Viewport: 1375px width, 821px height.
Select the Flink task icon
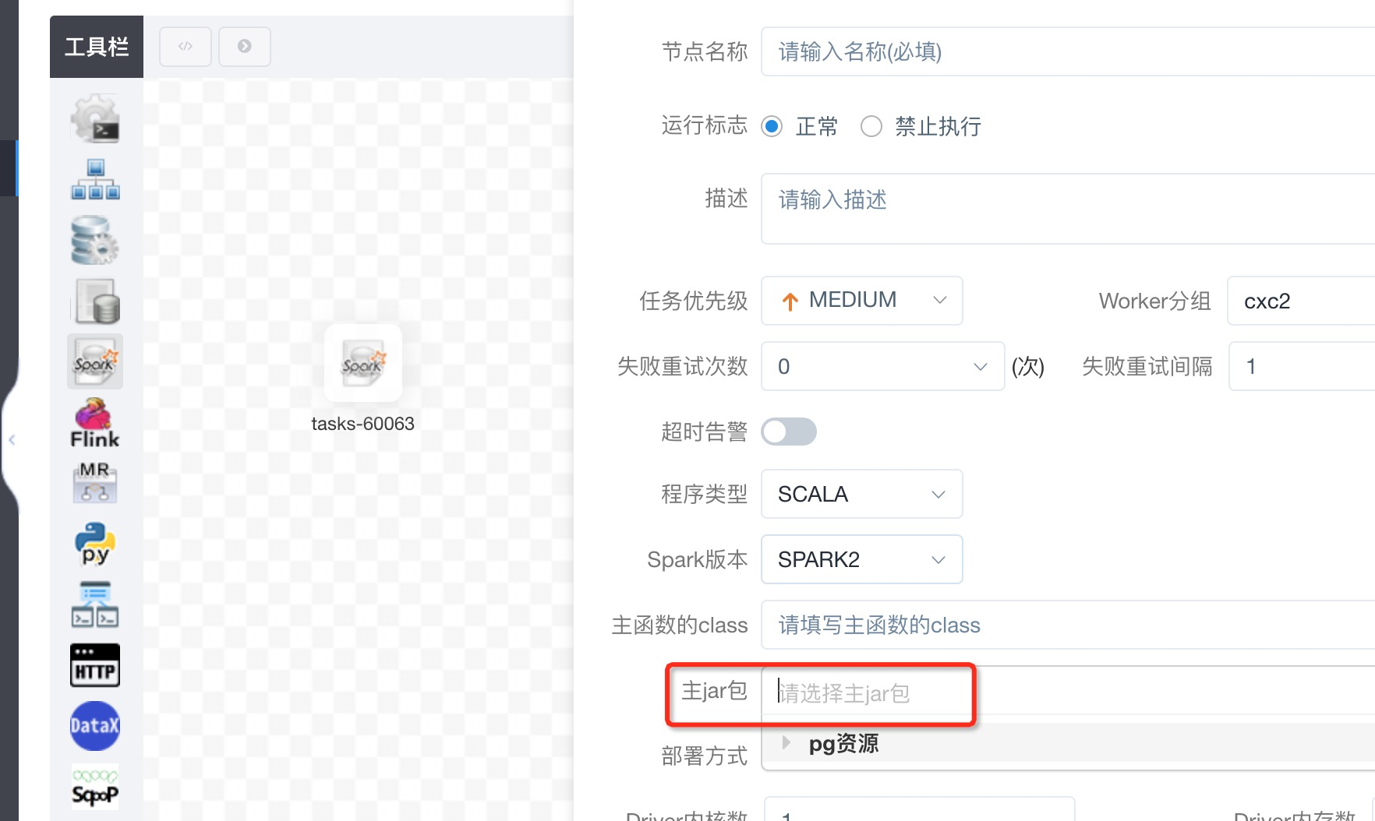coord(95,423)
